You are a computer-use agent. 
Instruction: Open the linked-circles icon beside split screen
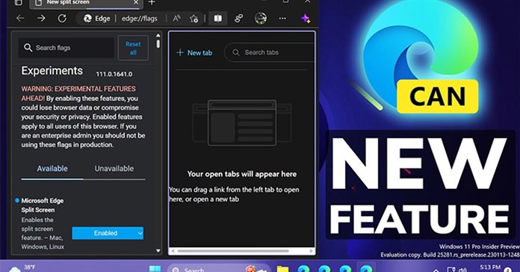pyautogui.click(x=239, y=18)
